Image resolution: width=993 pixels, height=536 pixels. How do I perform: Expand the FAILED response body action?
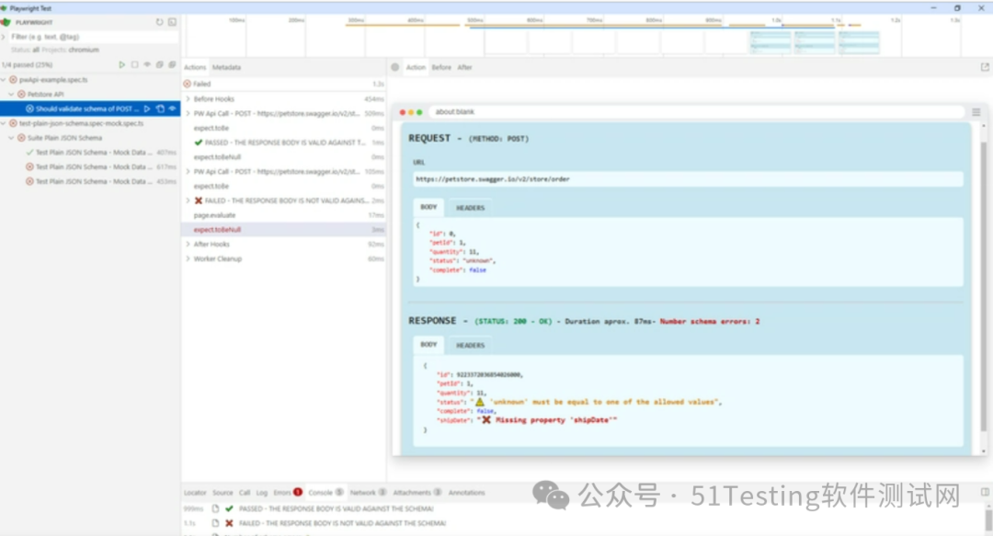[x=188, y=200]
